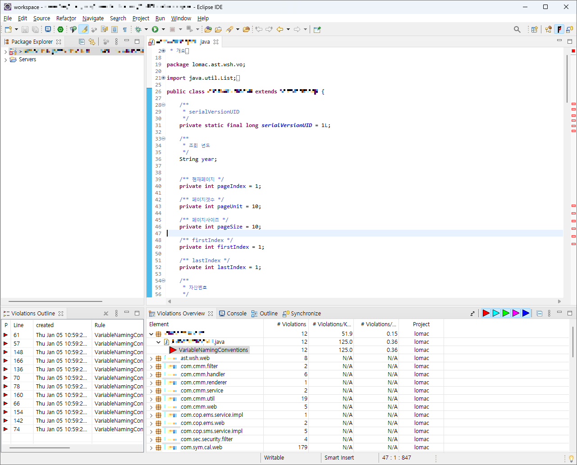This screenshot has width=577, height=465.
Task: Click the Open Task folder icon
Action: pos(218,29)
